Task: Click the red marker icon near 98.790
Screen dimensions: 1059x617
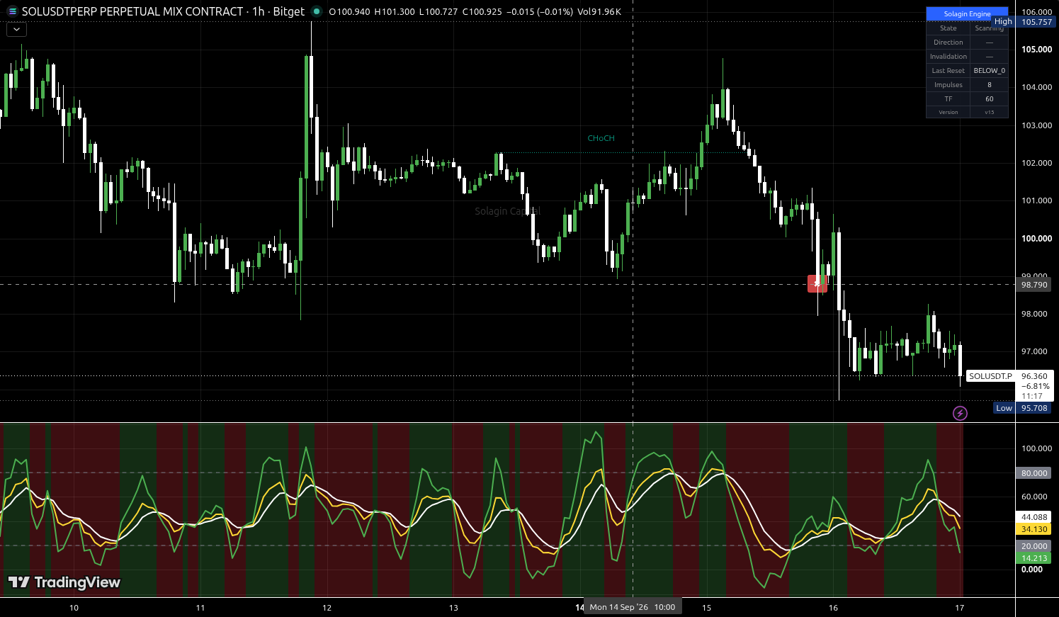Action: coord(817,284)
